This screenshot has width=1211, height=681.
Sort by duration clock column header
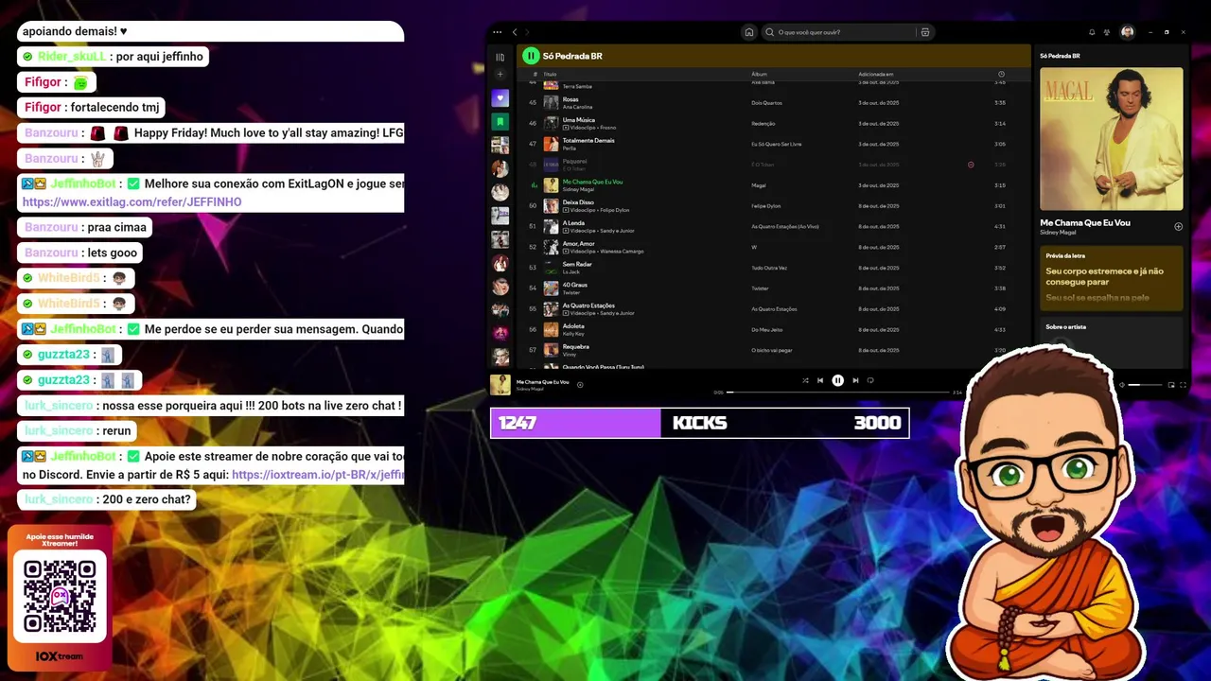click(x=1001, y=74)
